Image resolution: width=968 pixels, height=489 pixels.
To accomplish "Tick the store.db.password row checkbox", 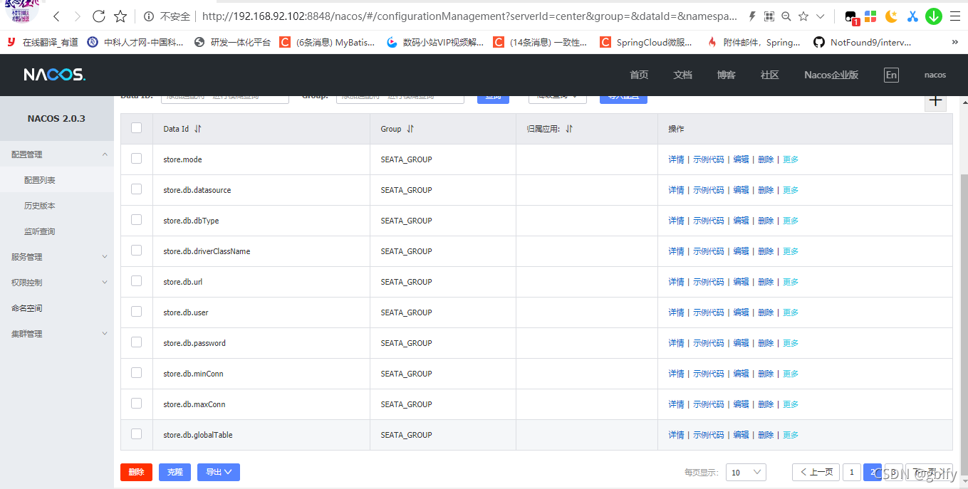I will coord(137,342).
